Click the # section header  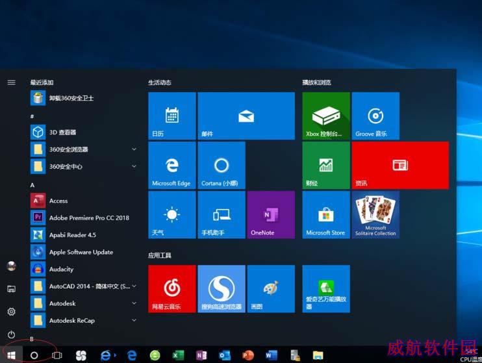(32, 116)
